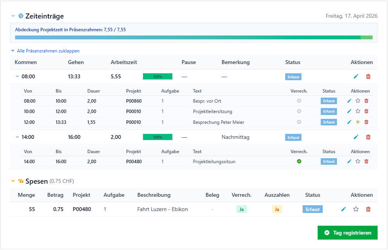Edit the Projektleitungssitzun entry P00480

(349, 162)
